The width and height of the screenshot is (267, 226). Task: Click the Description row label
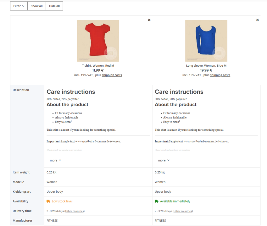tap(21, 90)
